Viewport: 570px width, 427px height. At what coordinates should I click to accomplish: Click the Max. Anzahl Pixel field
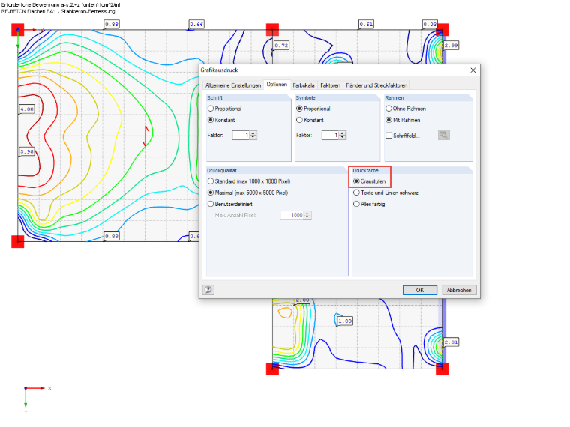(292, 215)
